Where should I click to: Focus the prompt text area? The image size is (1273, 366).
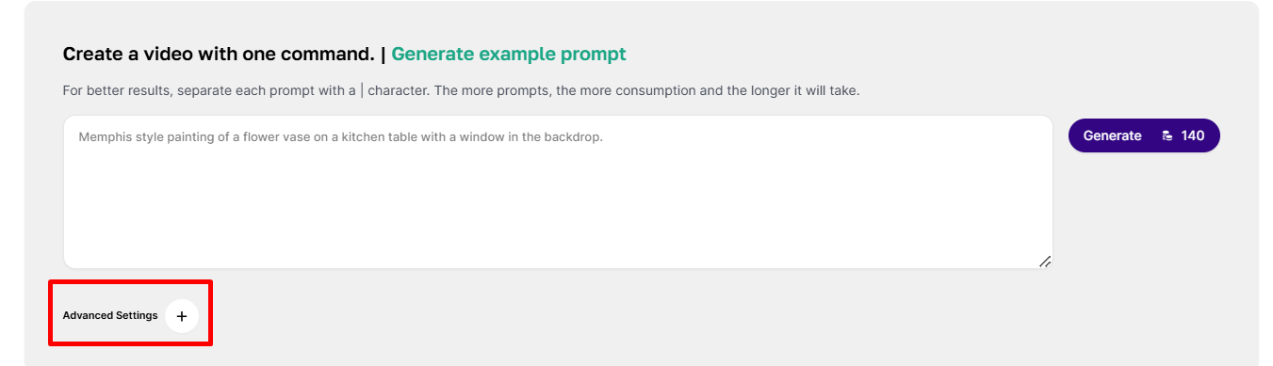click(558, 192)
